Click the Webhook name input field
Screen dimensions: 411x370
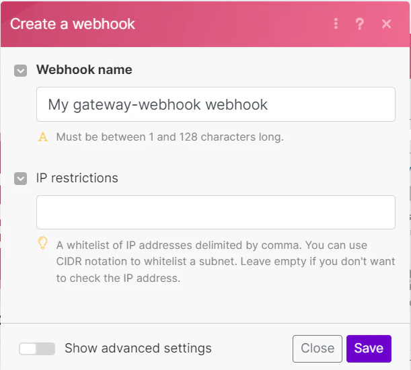pos(216,104)
